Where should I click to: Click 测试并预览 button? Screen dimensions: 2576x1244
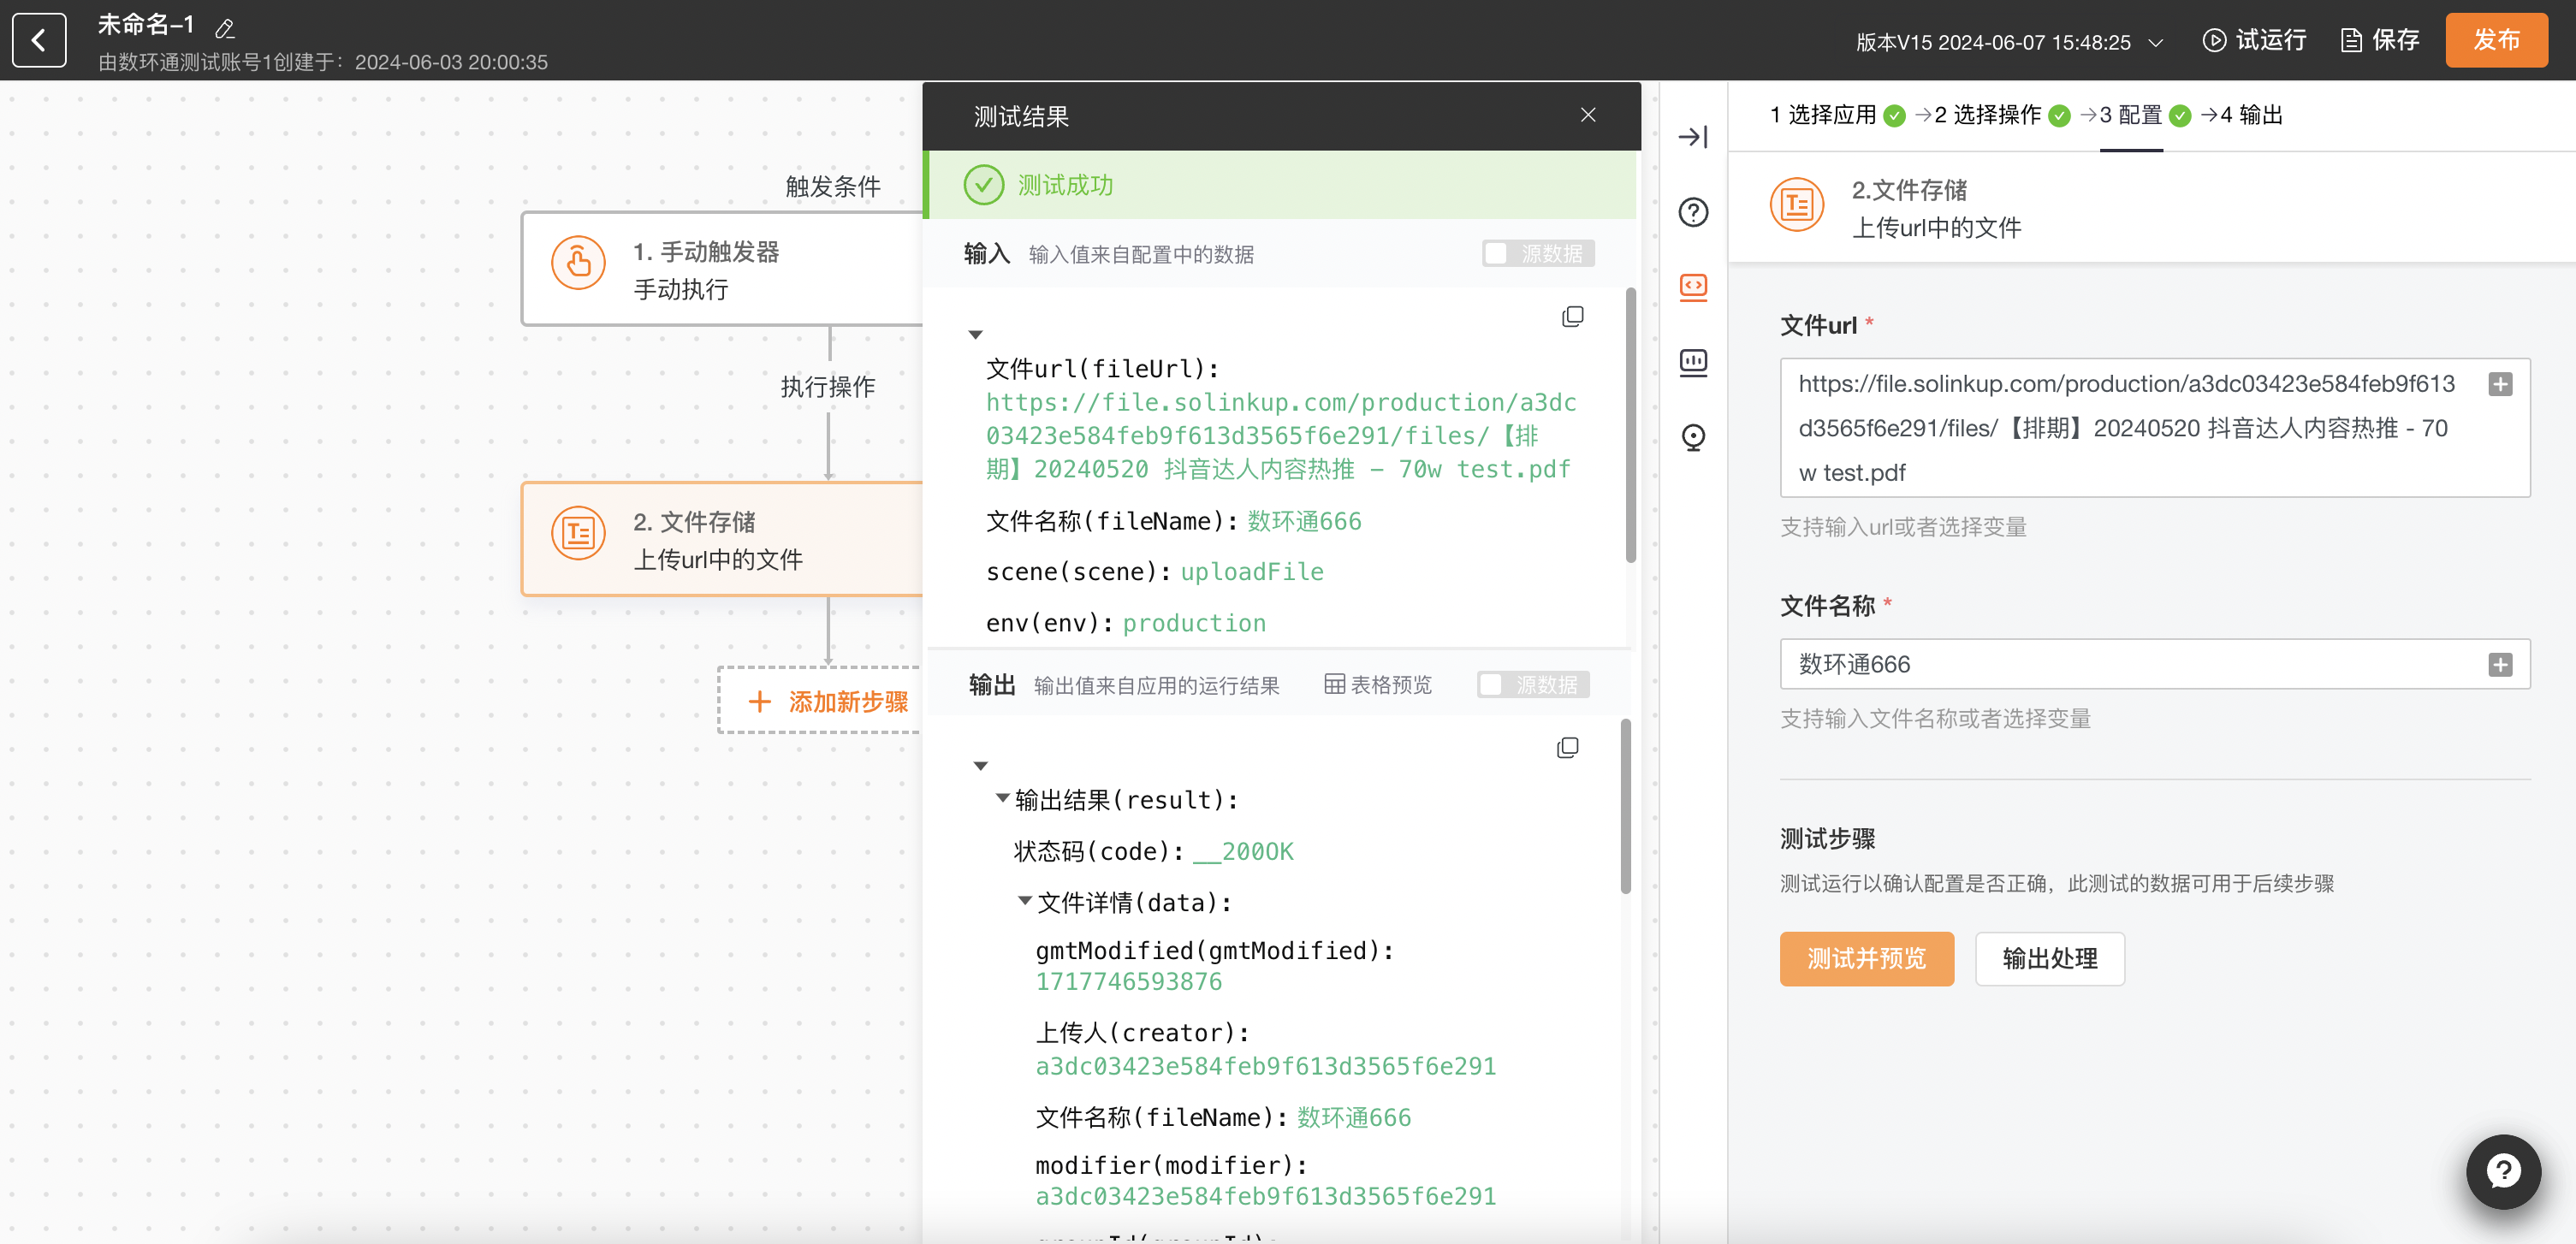point(1866,958)
